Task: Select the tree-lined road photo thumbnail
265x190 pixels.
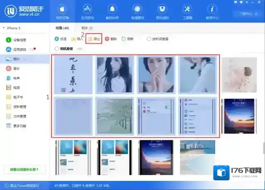Action: point(115,116)
